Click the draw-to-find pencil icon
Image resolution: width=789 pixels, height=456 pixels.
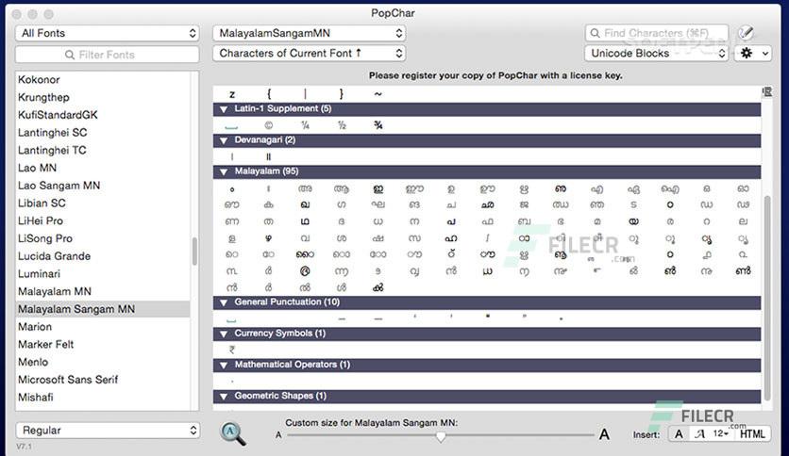coord(747,33)
